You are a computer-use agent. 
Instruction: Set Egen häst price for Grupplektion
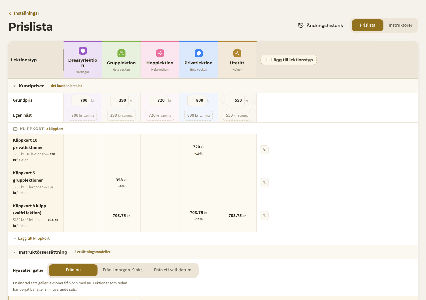tap(121, 115)
